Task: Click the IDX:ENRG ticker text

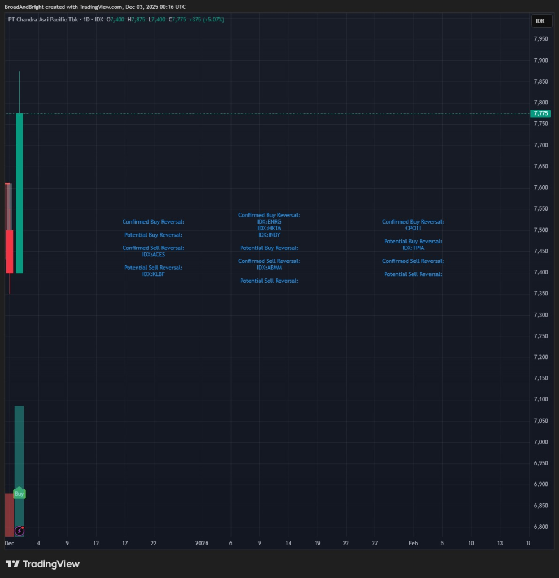Action: (269, 222)
